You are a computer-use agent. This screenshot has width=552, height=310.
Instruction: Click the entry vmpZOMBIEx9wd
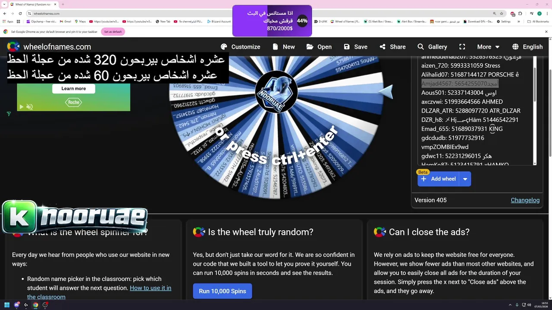point(445,147)
